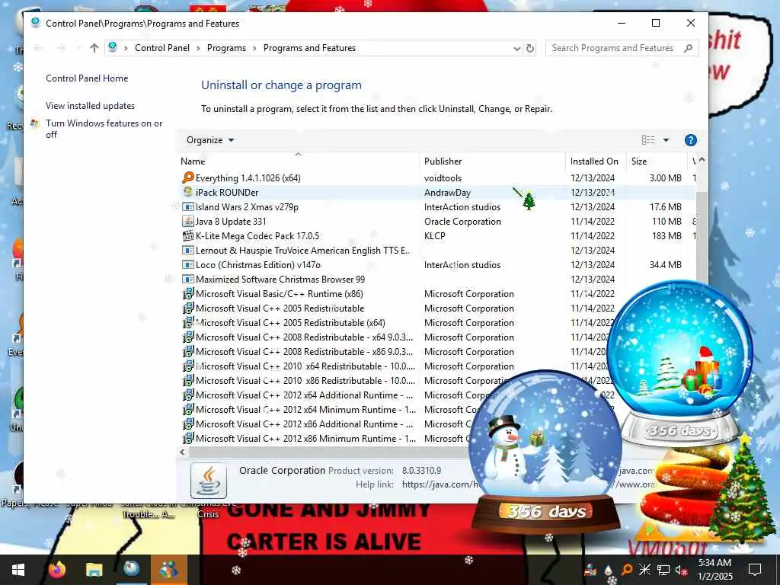Screen dimensions: 780x585
Task: Click the Island Wars 2 Xmas program icon
Action: [x=188, y=206]
